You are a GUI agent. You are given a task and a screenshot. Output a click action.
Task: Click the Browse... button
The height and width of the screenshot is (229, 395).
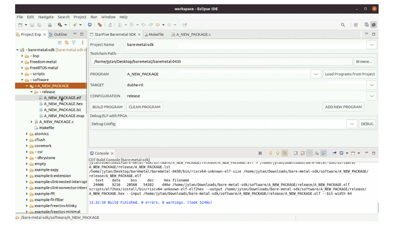tap(364, 61)
